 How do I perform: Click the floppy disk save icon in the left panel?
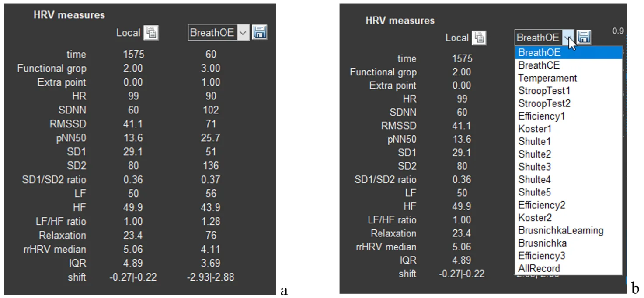point(260,33)
